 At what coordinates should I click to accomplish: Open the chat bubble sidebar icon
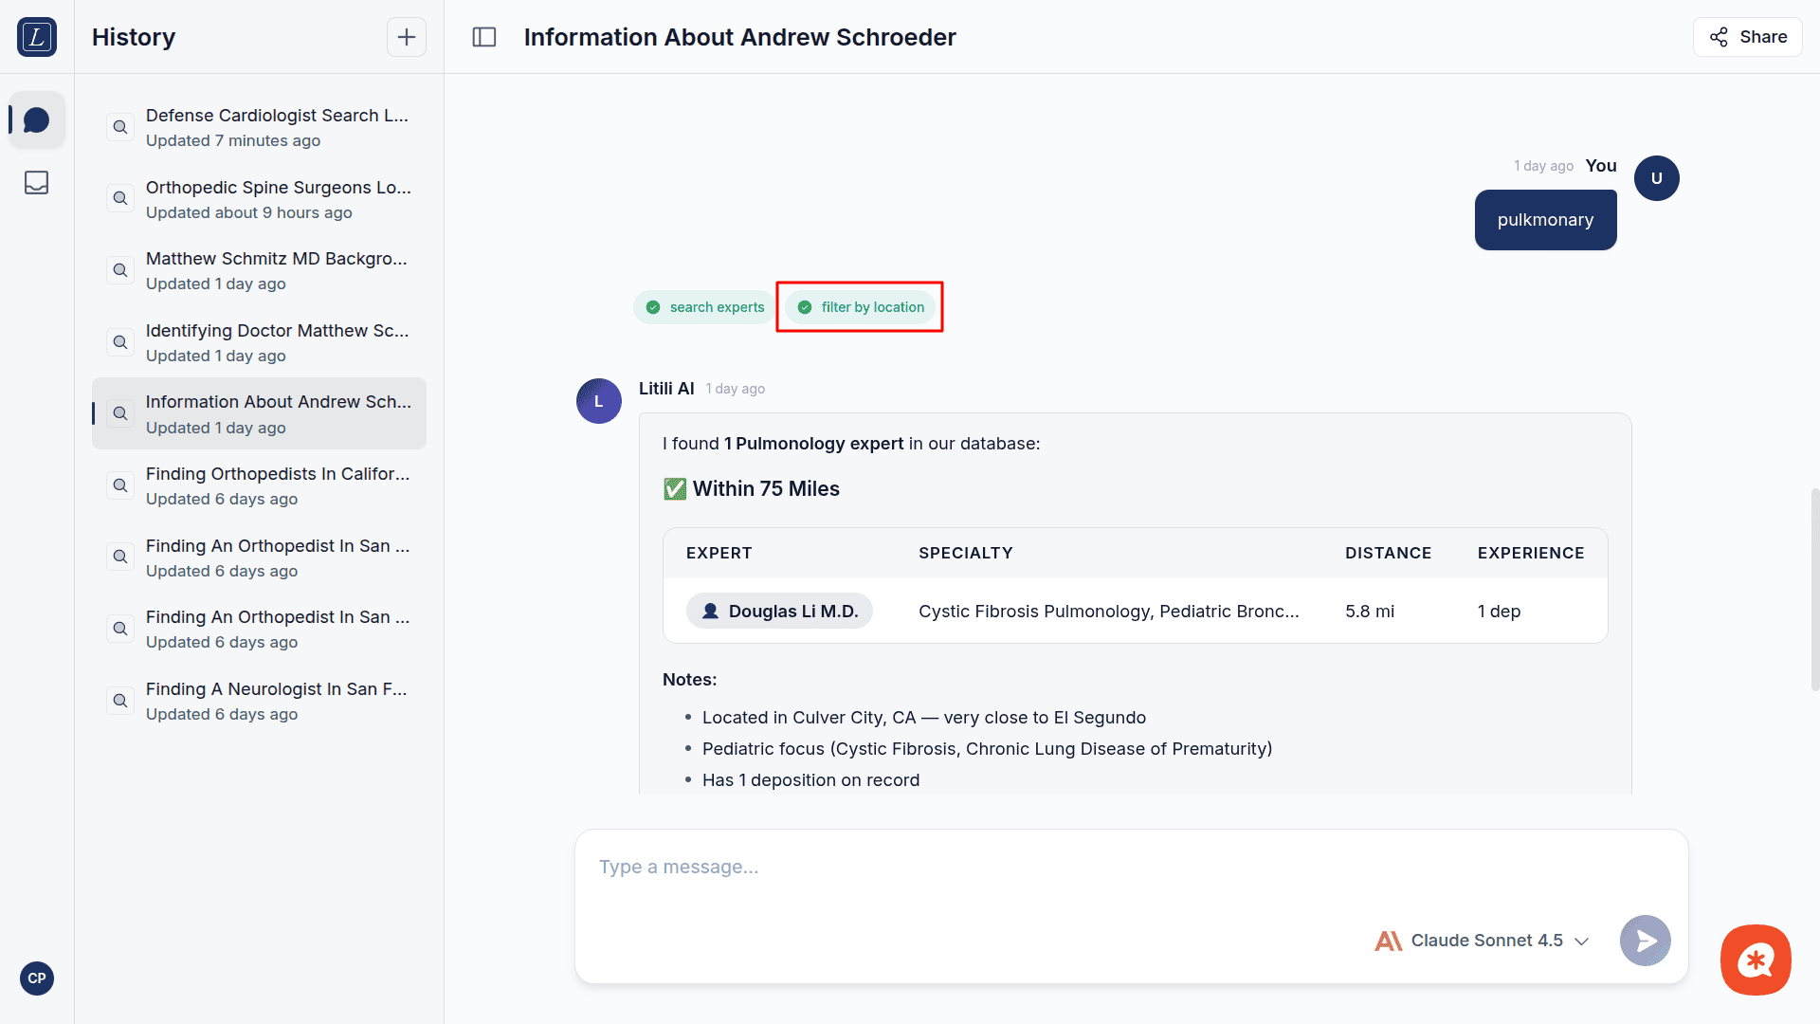[x=37, y=120]
